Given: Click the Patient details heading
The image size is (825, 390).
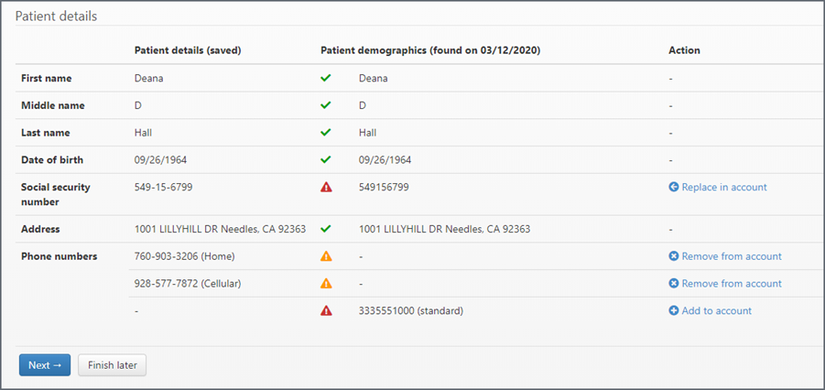Looking at the screenshot, I should point(56,16).
